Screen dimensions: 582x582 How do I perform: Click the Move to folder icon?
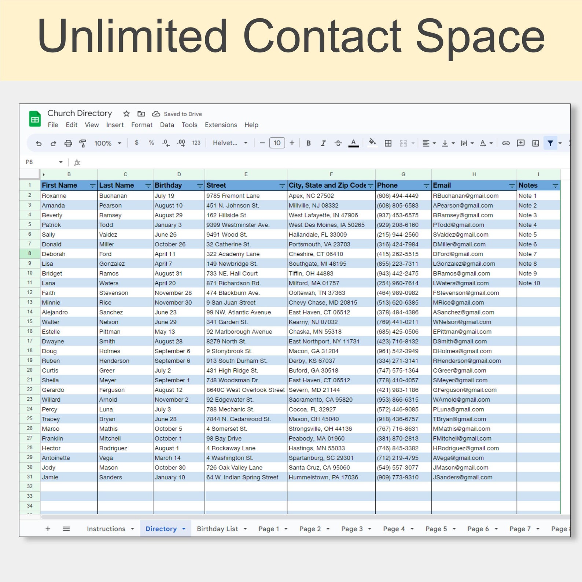141,114
